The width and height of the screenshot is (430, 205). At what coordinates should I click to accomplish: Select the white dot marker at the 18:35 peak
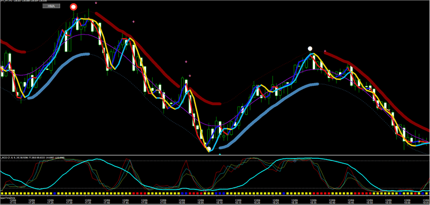pyautogui.click(x=310, y=49)
